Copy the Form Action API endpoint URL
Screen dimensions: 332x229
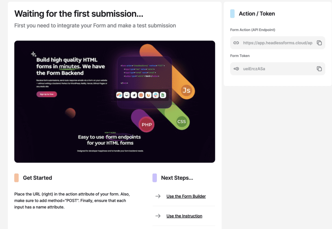click(x=319, y=43)
